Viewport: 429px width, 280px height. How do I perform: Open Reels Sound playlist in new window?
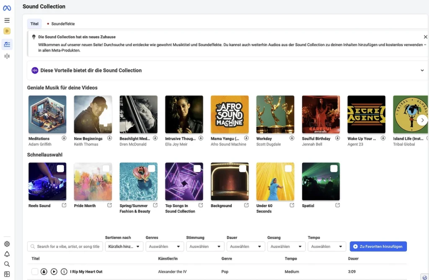coord(64,206)
